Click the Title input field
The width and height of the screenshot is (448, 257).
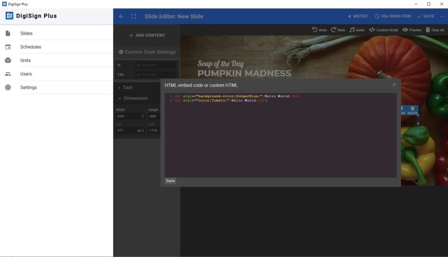pos(156,75)
